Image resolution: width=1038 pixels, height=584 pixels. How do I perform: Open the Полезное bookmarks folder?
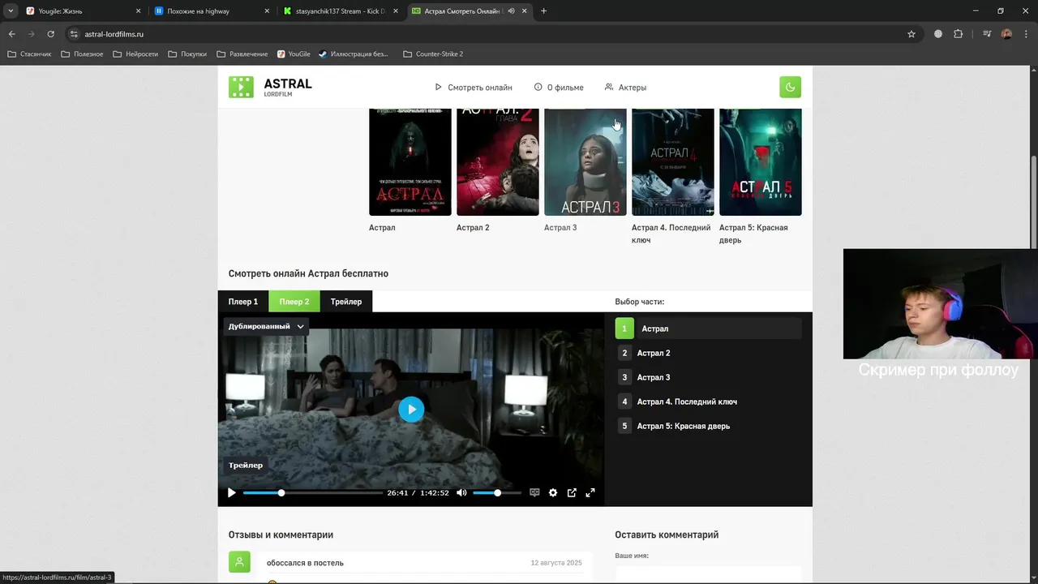[x=81, y=54]
